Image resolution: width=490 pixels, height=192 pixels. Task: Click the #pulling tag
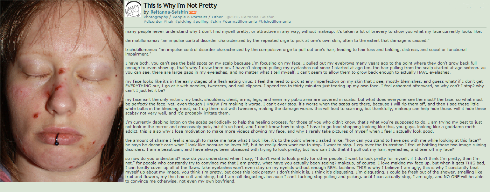[x=201, y=21]
